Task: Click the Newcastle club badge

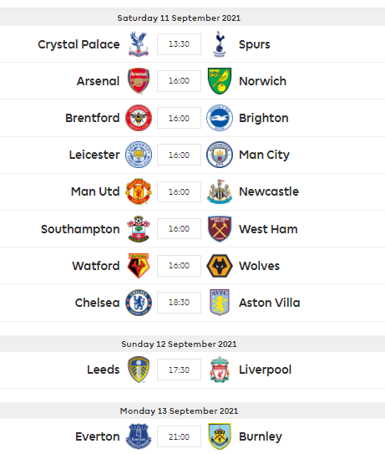Action: tap(220, 191)
